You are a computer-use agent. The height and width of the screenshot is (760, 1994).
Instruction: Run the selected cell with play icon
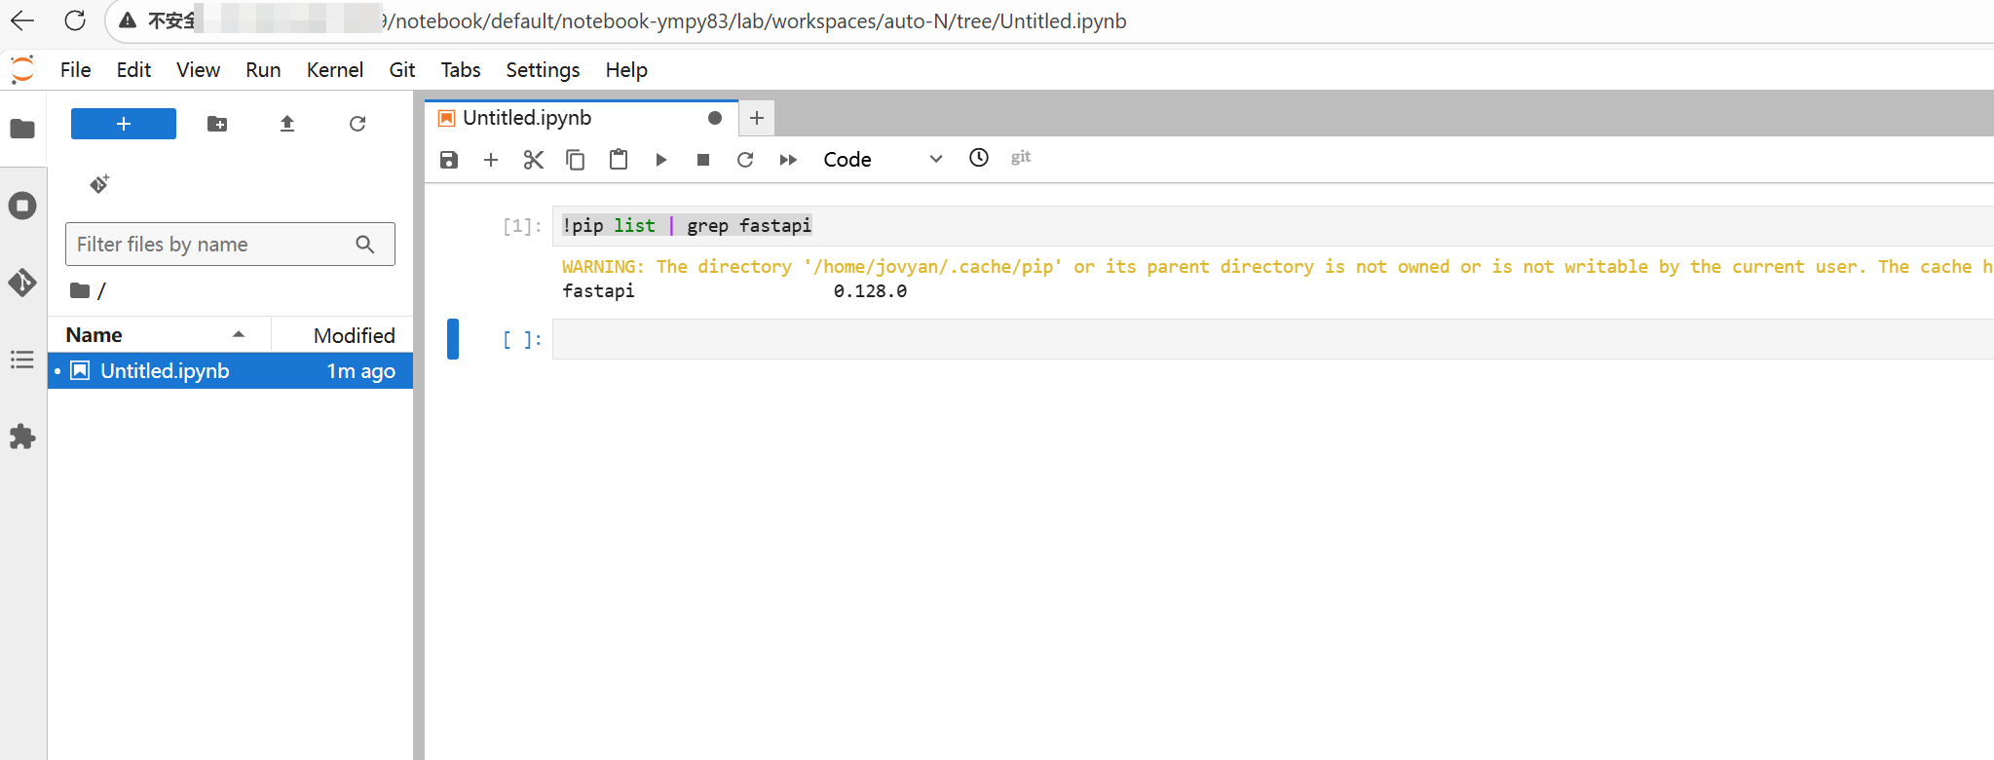coord(660,160)
